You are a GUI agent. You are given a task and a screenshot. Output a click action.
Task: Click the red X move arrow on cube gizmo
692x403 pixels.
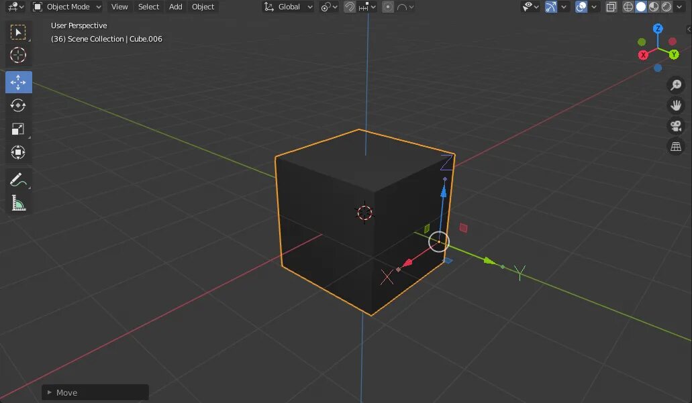407,263
